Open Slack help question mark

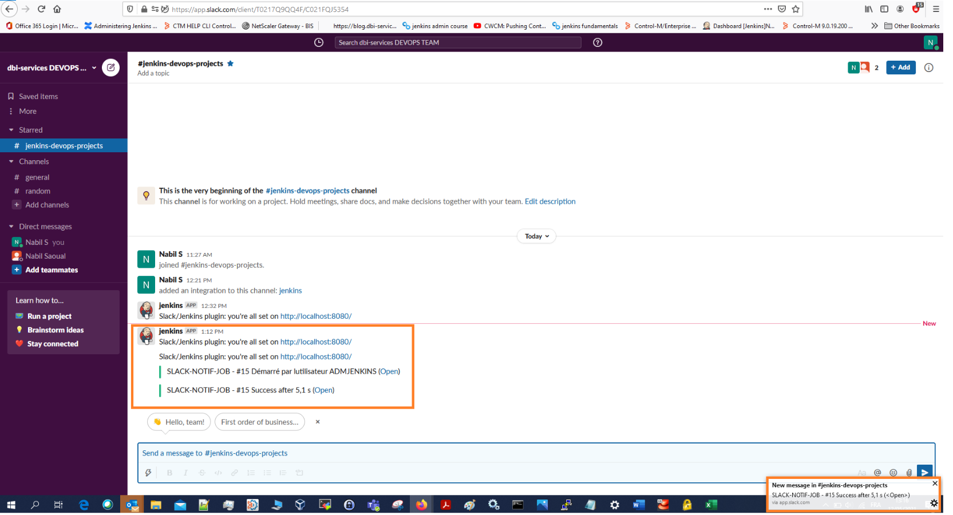(x=598, y=42)
